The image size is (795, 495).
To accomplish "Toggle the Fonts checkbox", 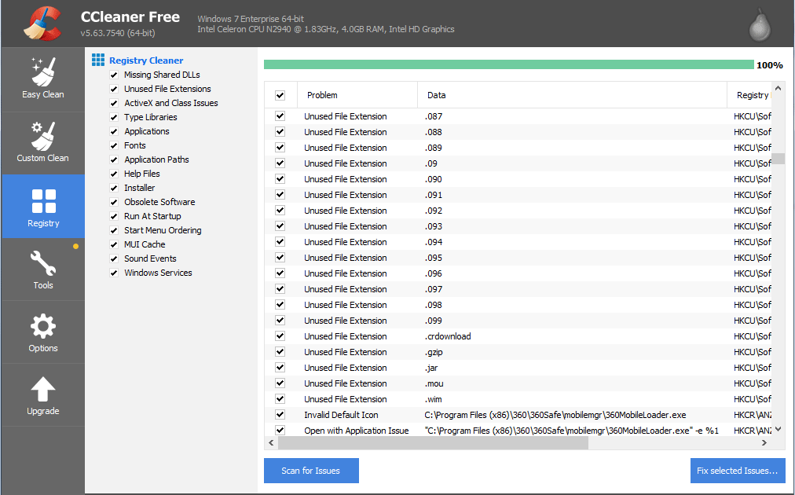I will tap(114, 145).
